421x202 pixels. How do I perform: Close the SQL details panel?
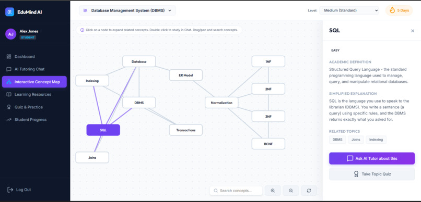pos(413,31)
